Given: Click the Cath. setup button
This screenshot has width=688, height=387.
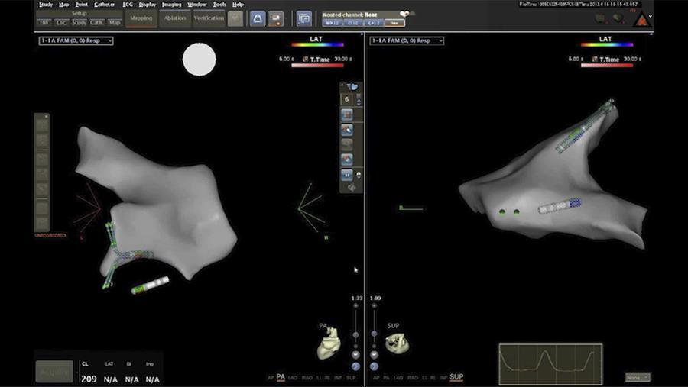Looking at the screenshot, I should pos(97,22).
